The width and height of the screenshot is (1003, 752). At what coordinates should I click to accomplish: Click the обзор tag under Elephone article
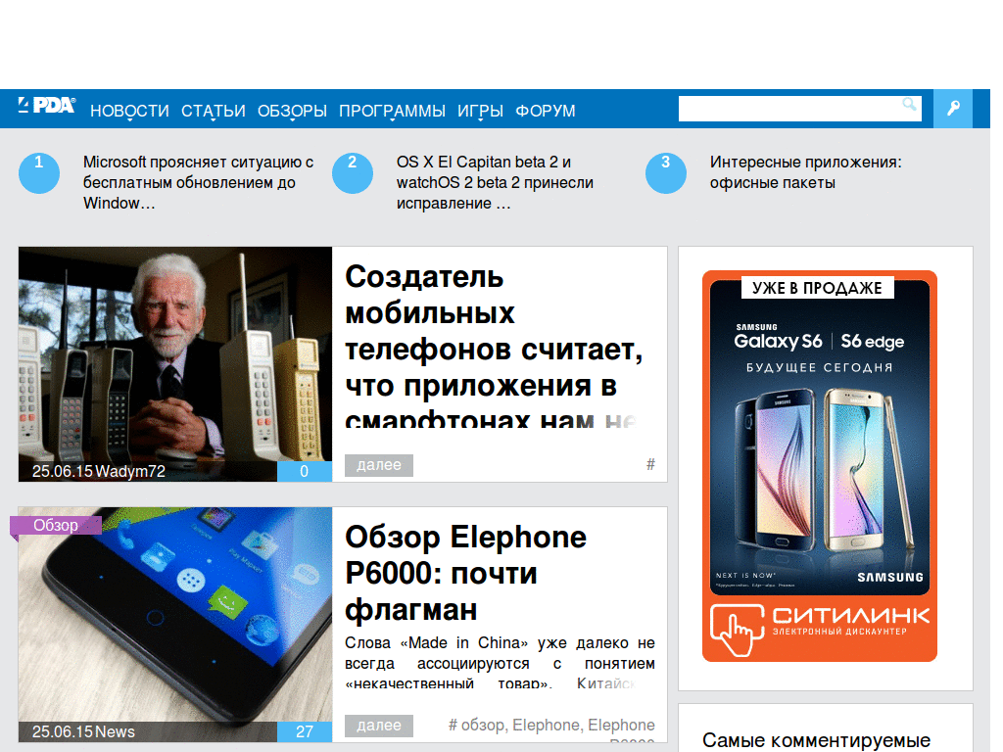point(483,726)
